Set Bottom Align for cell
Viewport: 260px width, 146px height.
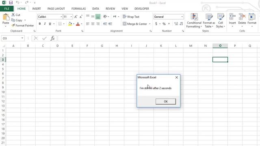coord(98,17)
